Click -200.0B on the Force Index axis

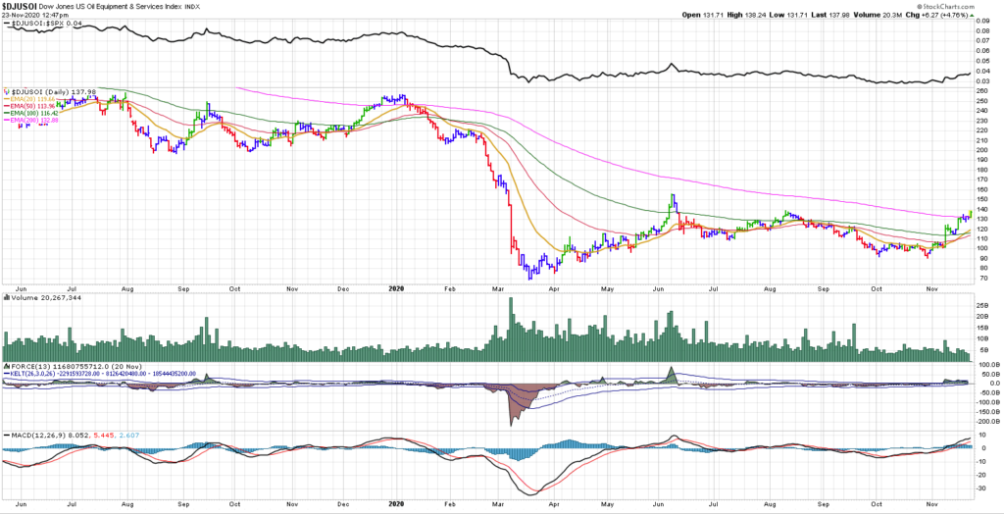point(986,422)
